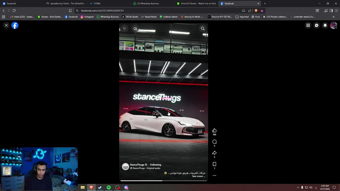This screenshot has height=191, width=340.
Task: Open the reel comments
Action: (x=214, y=142)
